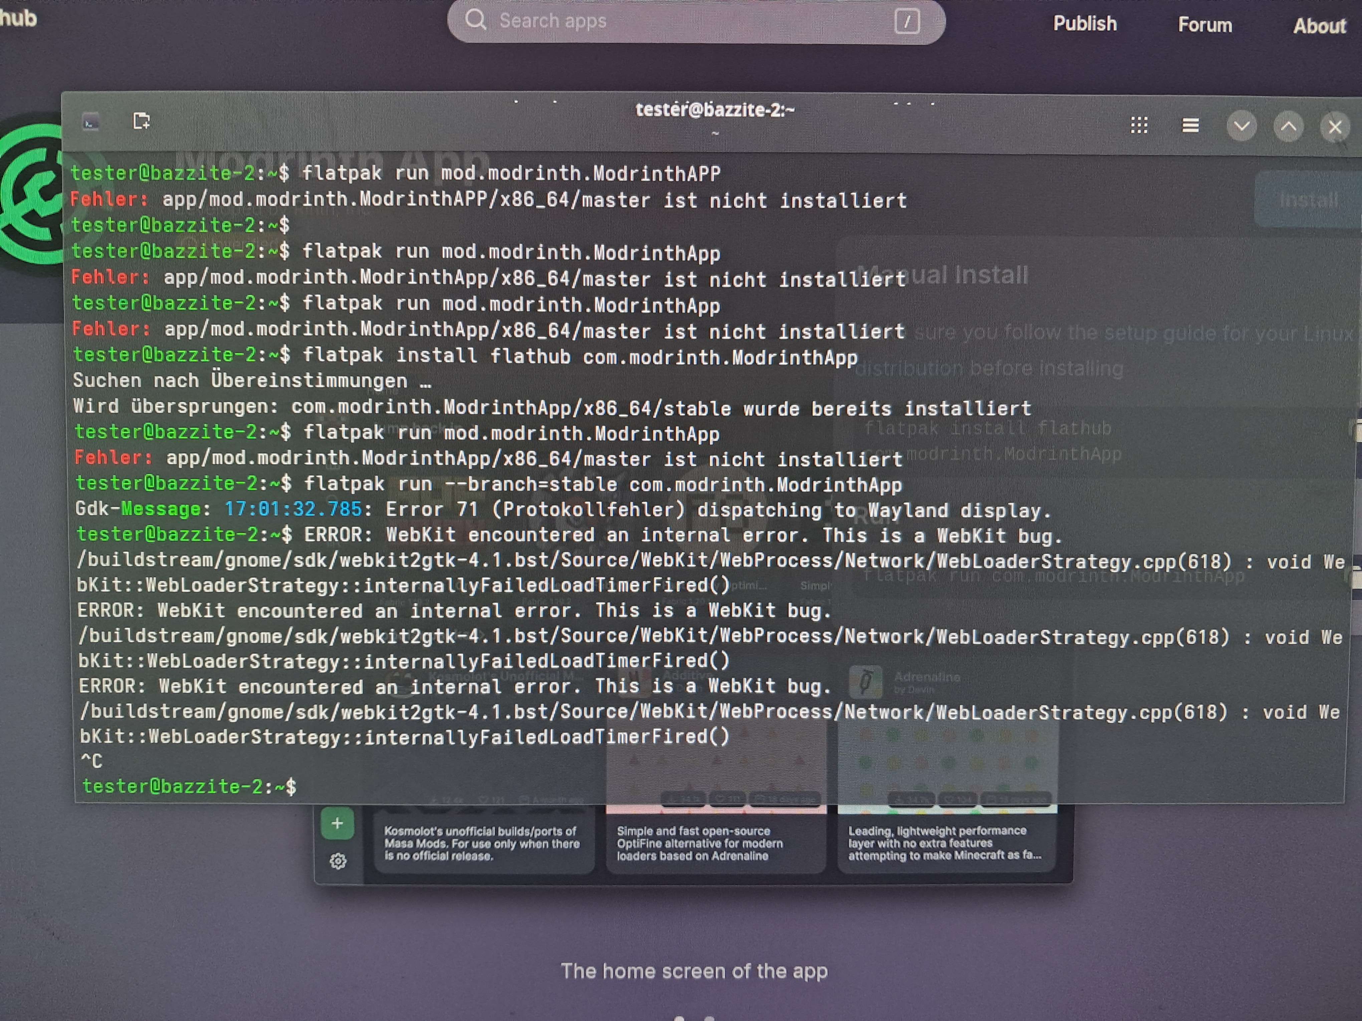Open the tab overview grid
Viewport: 1362px width, 1021px height.
[x=1138, y=125]
